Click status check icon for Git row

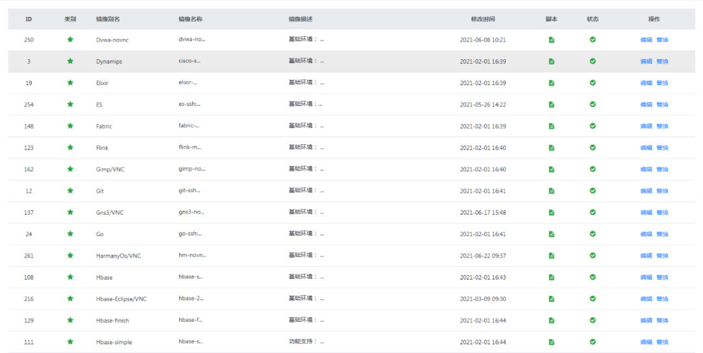pyautogui.click(x=593, y=191)
